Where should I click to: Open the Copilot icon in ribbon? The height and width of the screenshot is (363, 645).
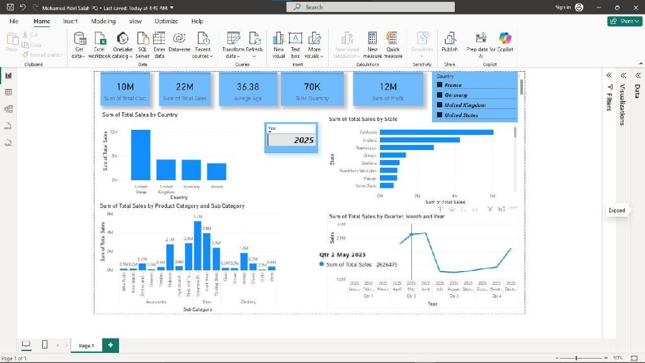pyautogui.click(x=505, y=38)
